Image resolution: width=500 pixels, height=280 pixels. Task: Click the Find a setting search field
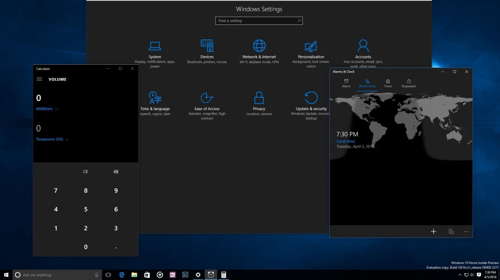point(259,21)
